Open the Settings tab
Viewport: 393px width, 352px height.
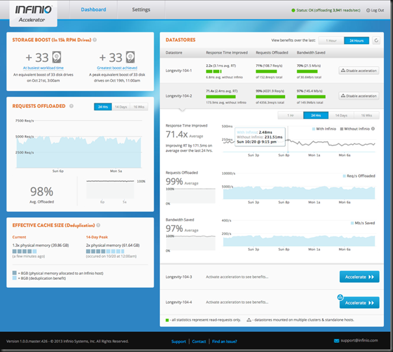141,10
